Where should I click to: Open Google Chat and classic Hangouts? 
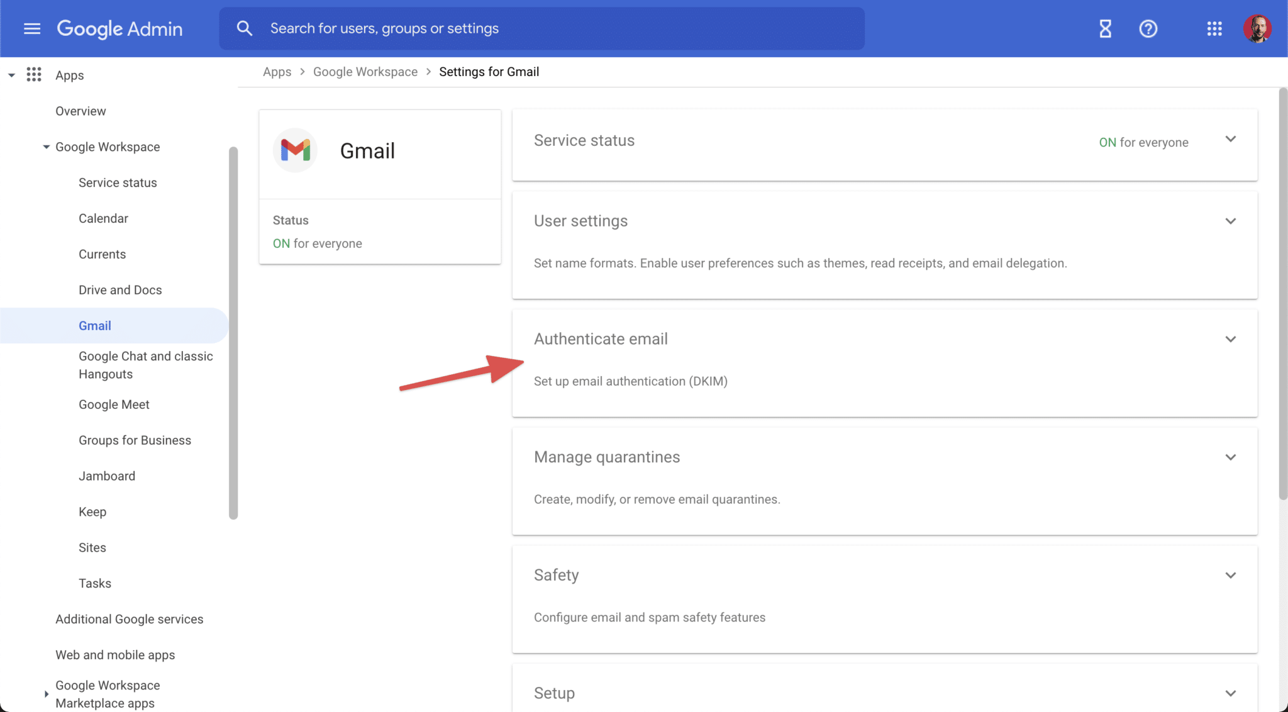[146, 365]
